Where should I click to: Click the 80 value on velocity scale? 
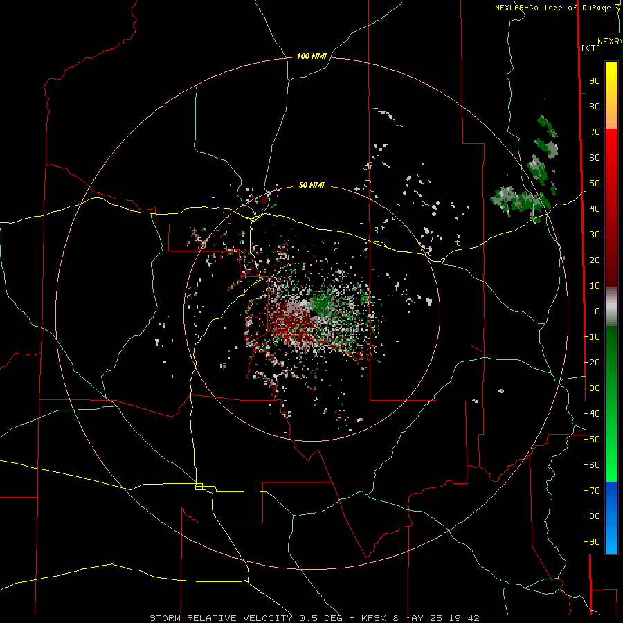pyautogui.click(x=595, y=107)
